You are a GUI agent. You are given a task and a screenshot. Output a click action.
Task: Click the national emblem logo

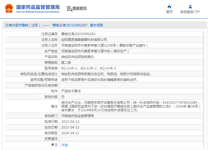click(x=9, y=8)
